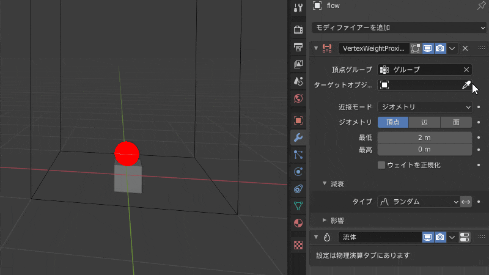Animate the 最高 property dot

click(x=479, y=149)
